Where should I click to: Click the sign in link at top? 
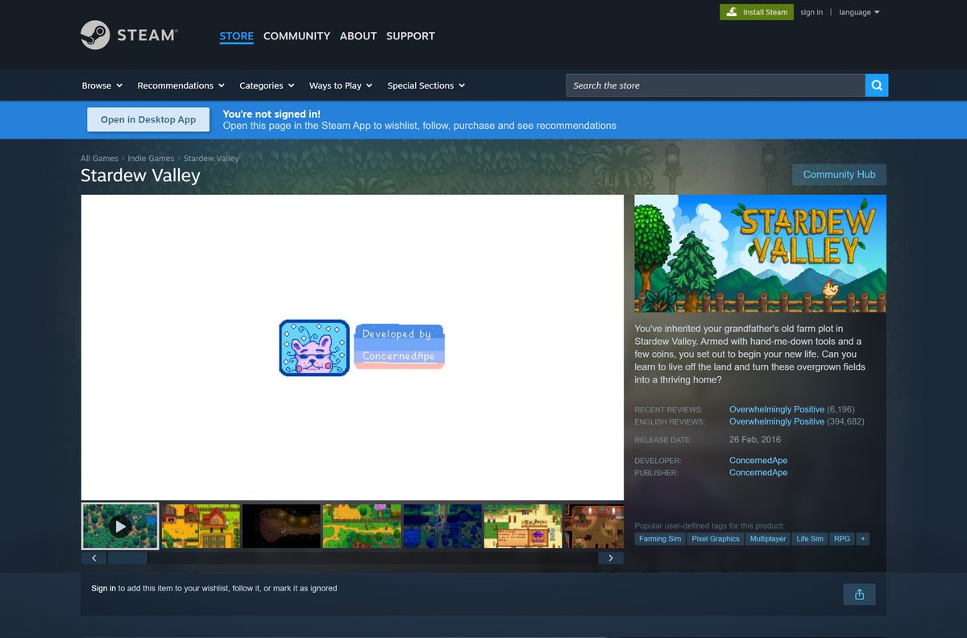[x=811, y=12]
